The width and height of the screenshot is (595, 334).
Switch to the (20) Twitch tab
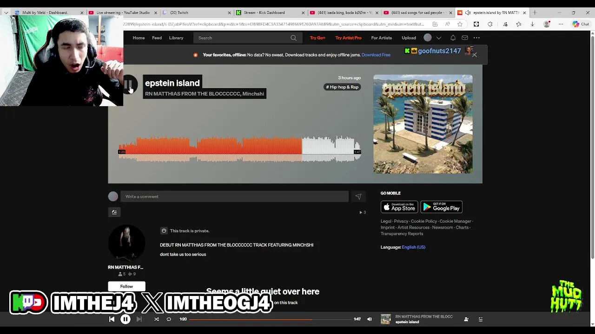click(x=197, y=13)
